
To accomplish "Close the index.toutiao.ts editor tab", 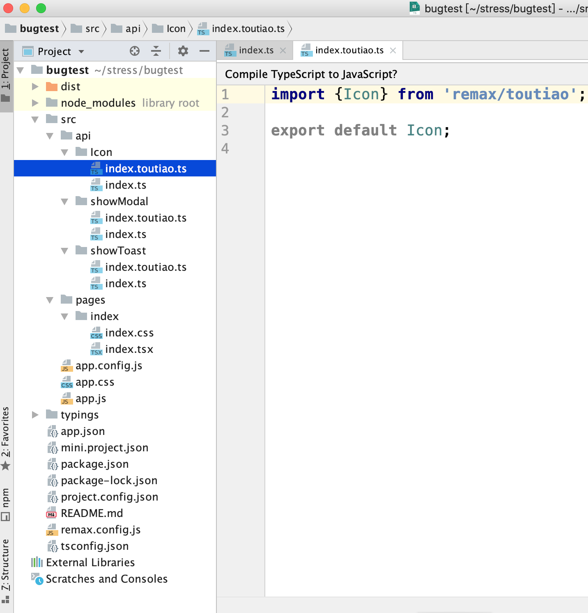I will coord(393,50).
